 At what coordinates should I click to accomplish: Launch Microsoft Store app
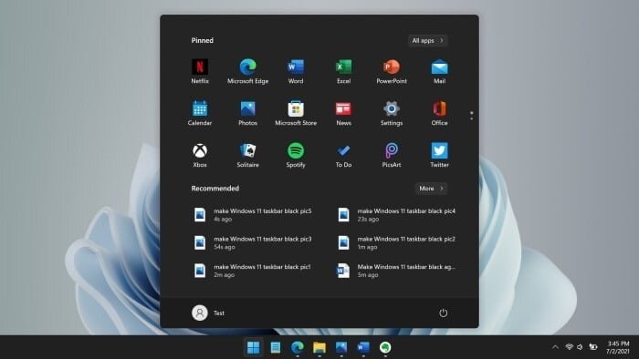point(296,113)
